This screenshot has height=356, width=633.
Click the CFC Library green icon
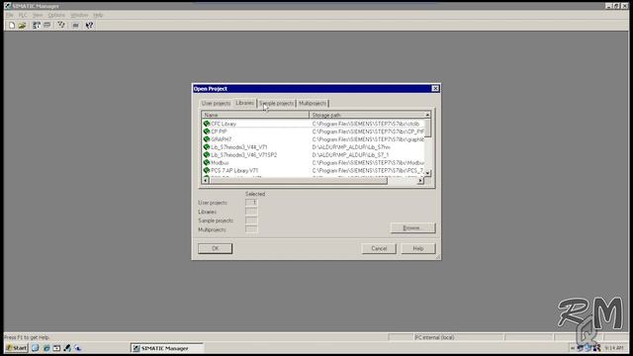point(207,124)
